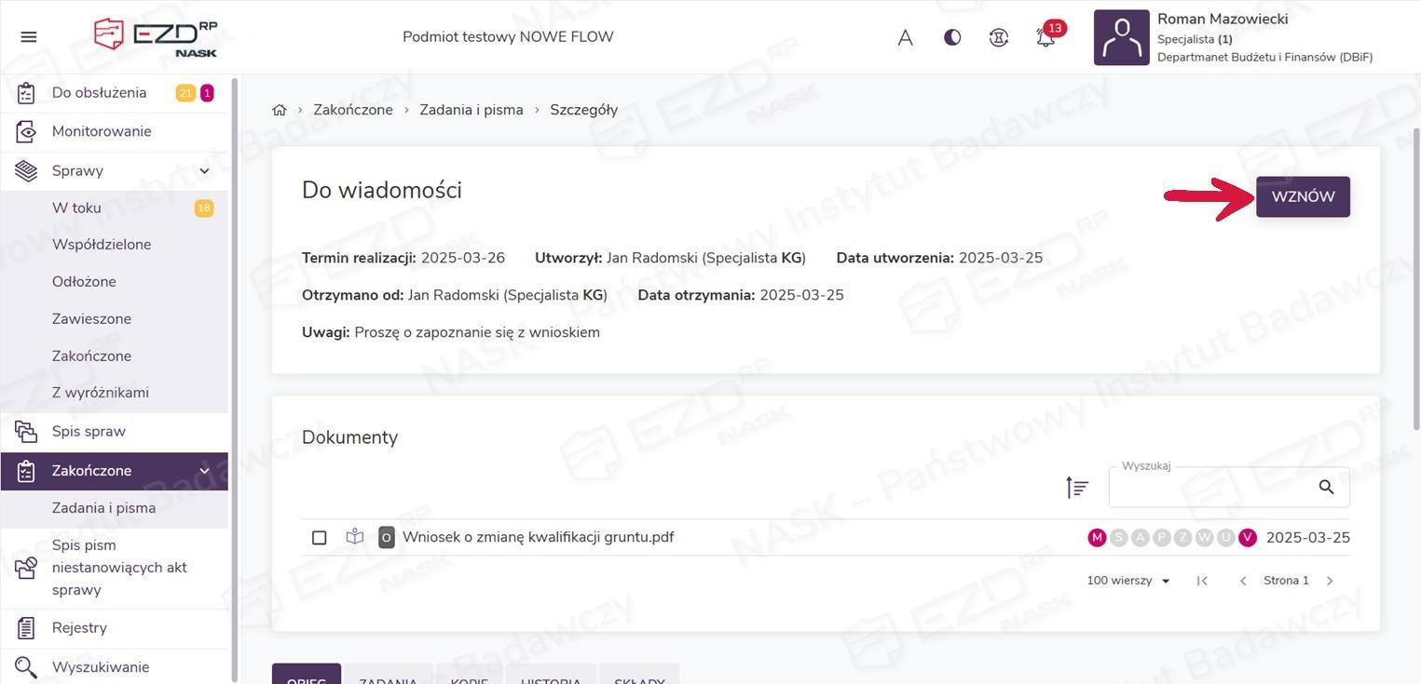Click the user avatar icon
The width and height of the screenshot is (1421, 684).
(1121, 38)
